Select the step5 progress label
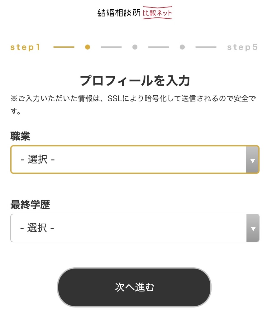The width and height of the screenshot is (277, 314). pos(242,47)
